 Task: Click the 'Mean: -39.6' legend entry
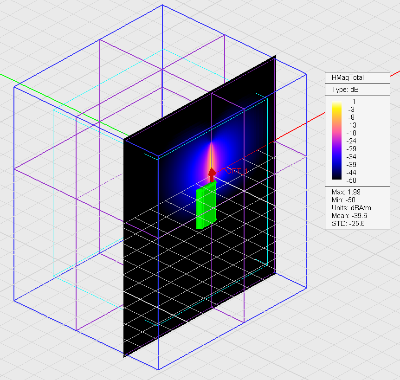click(348, 215)
